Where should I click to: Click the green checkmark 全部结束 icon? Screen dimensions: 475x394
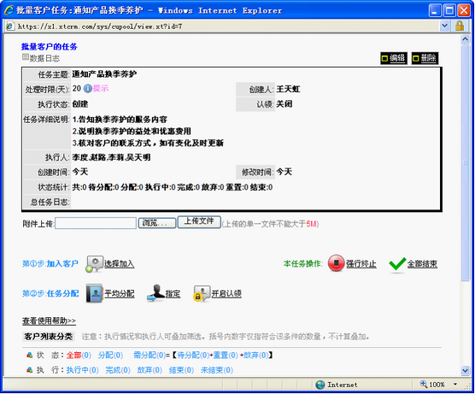397,264
